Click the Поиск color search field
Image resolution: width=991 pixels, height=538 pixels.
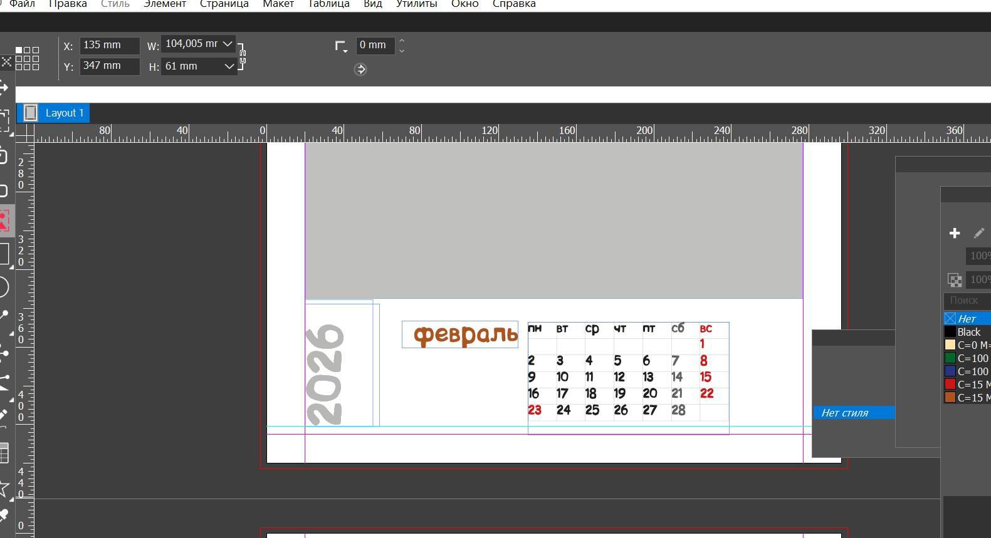(x=966, y=301)
